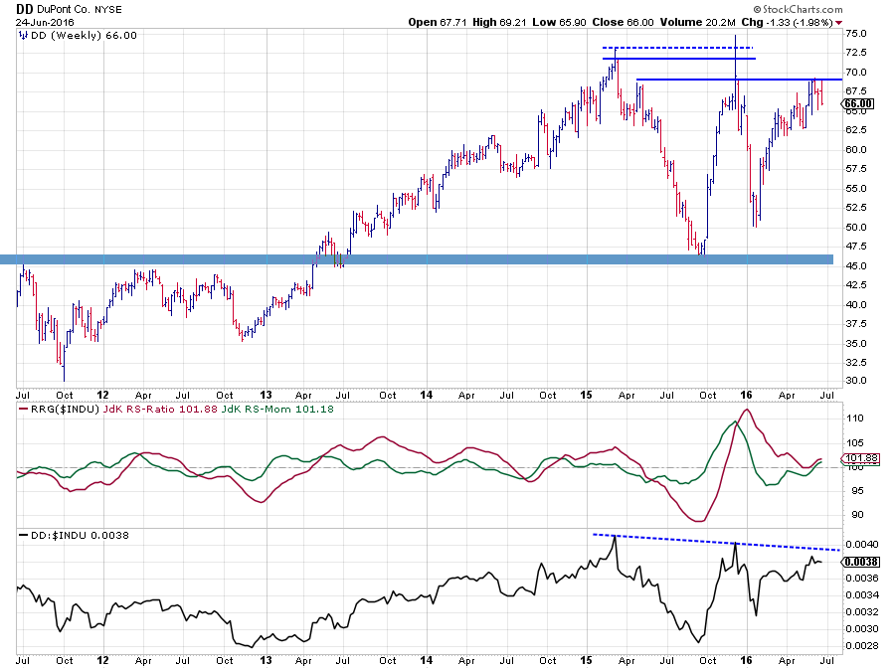Click the 66.00 last price tag on axis
Viewport: 895px width, 669px height.
pyautogui.click(x=857, y=103)
